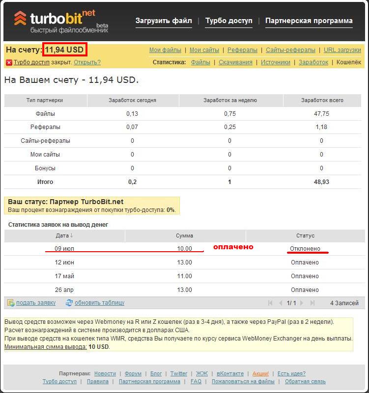Open FAQ footer link
This screenshot has height=393, width=369.
[196, 382]
